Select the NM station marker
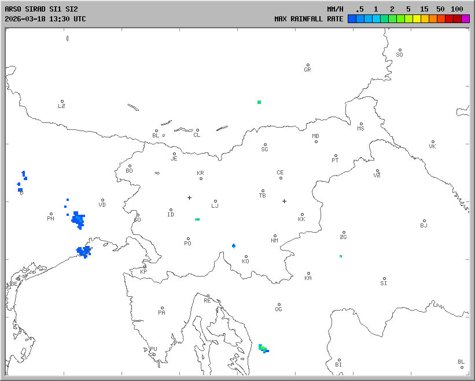This screenshot has width=475, height=381. (275, 236)
